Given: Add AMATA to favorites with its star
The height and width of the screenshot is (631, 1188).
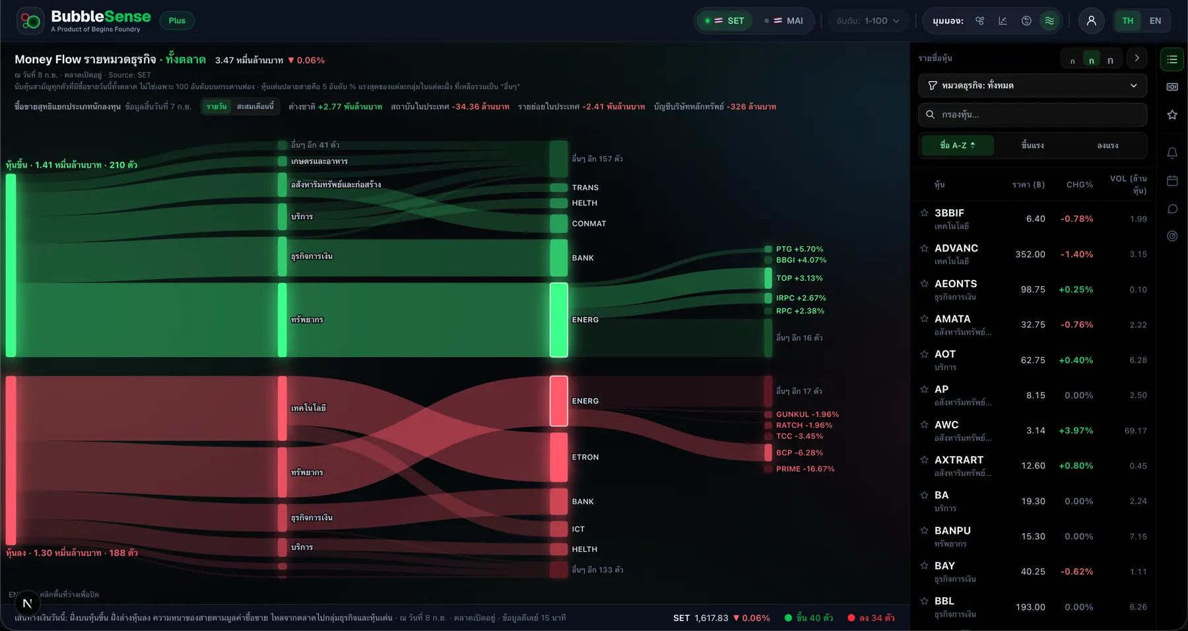Looking at the screenshot, I should [924, 318].
